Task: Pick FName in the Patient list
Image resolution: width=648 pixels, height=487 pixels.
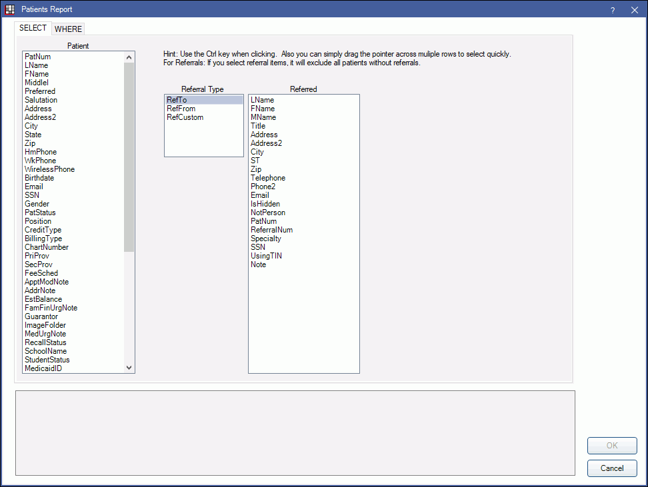Action: [x=73, y=74]
